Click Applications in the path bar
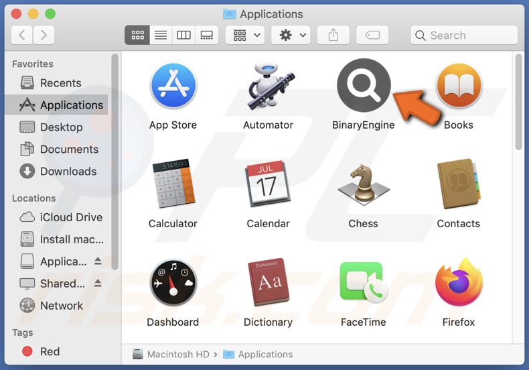 point(258,354)
